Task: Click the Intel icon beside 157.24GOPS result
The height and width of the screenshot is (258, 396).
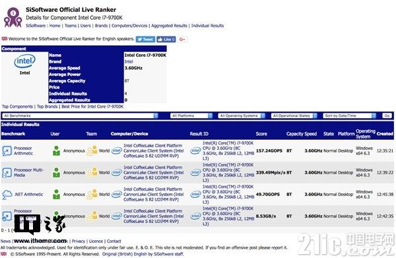Action: [195, 150]
